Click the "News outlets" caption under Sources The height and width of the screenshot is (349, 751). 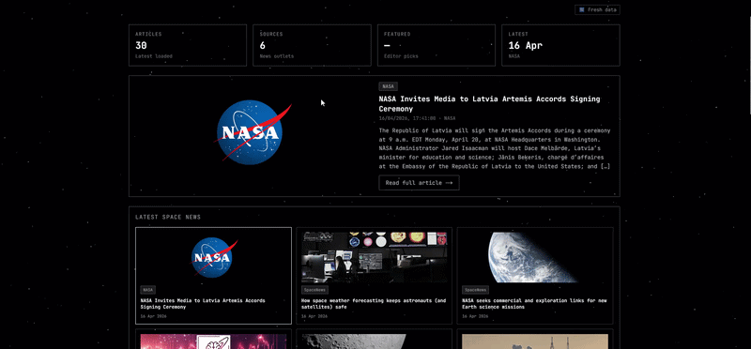click(x=277, y=56)
